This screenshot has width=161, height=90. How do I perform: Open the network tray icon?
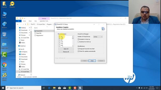pyautogui.click(x=144, y=88)
